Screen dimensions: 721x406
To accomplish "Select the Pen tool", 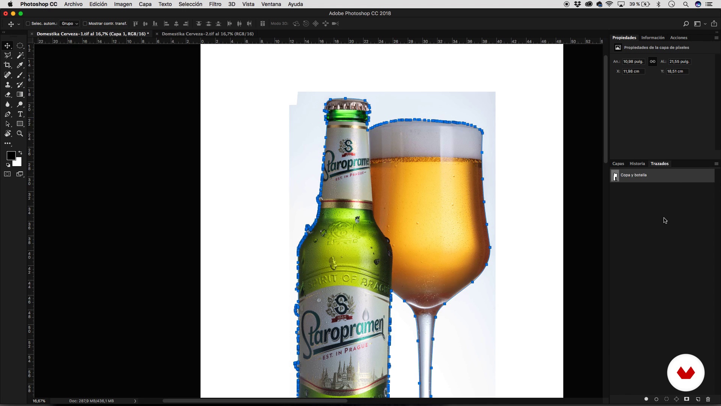I will 8,114.
